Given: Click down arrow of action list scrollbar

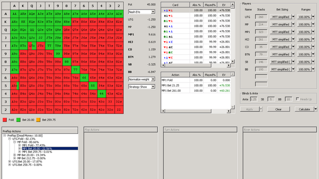Looking at the screenshot, I should pyautogui.click(x=233, y=107).
